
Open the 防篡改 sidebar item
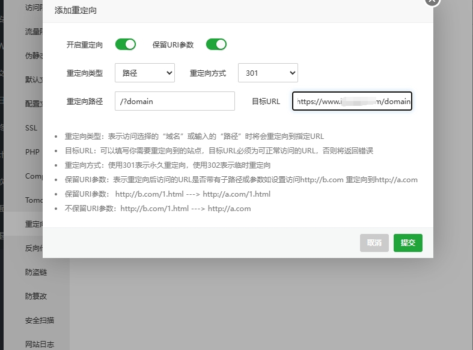(36, 296)
